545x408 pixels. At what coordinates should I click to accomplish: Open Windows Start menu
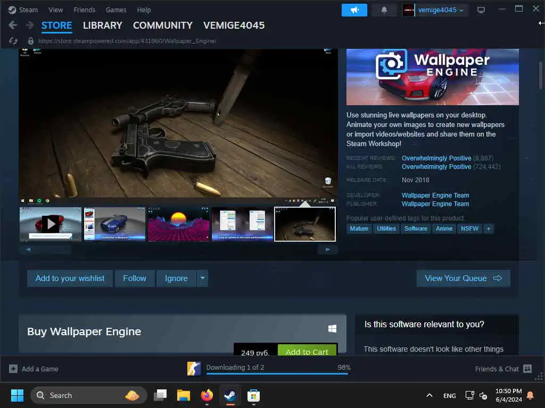tap(17, 395)
